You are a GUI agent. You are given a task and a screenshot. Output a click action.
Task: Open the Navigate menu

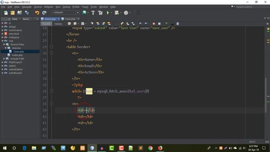[27, 7]
